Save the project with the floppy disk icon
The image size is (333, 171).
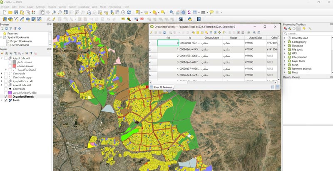coord(16,12)
